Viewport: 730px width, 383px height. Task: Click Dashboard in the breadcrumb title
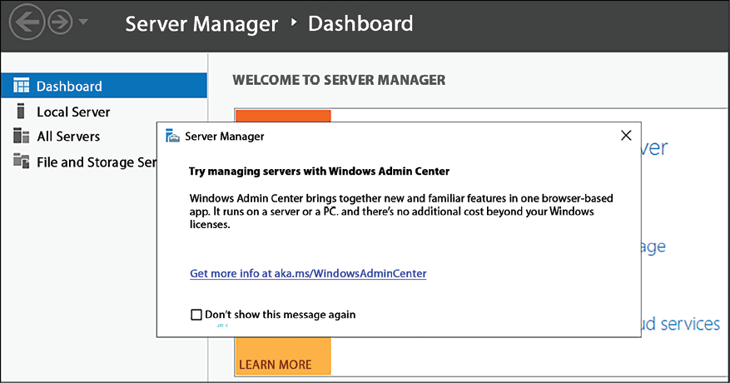pos(360,23)
